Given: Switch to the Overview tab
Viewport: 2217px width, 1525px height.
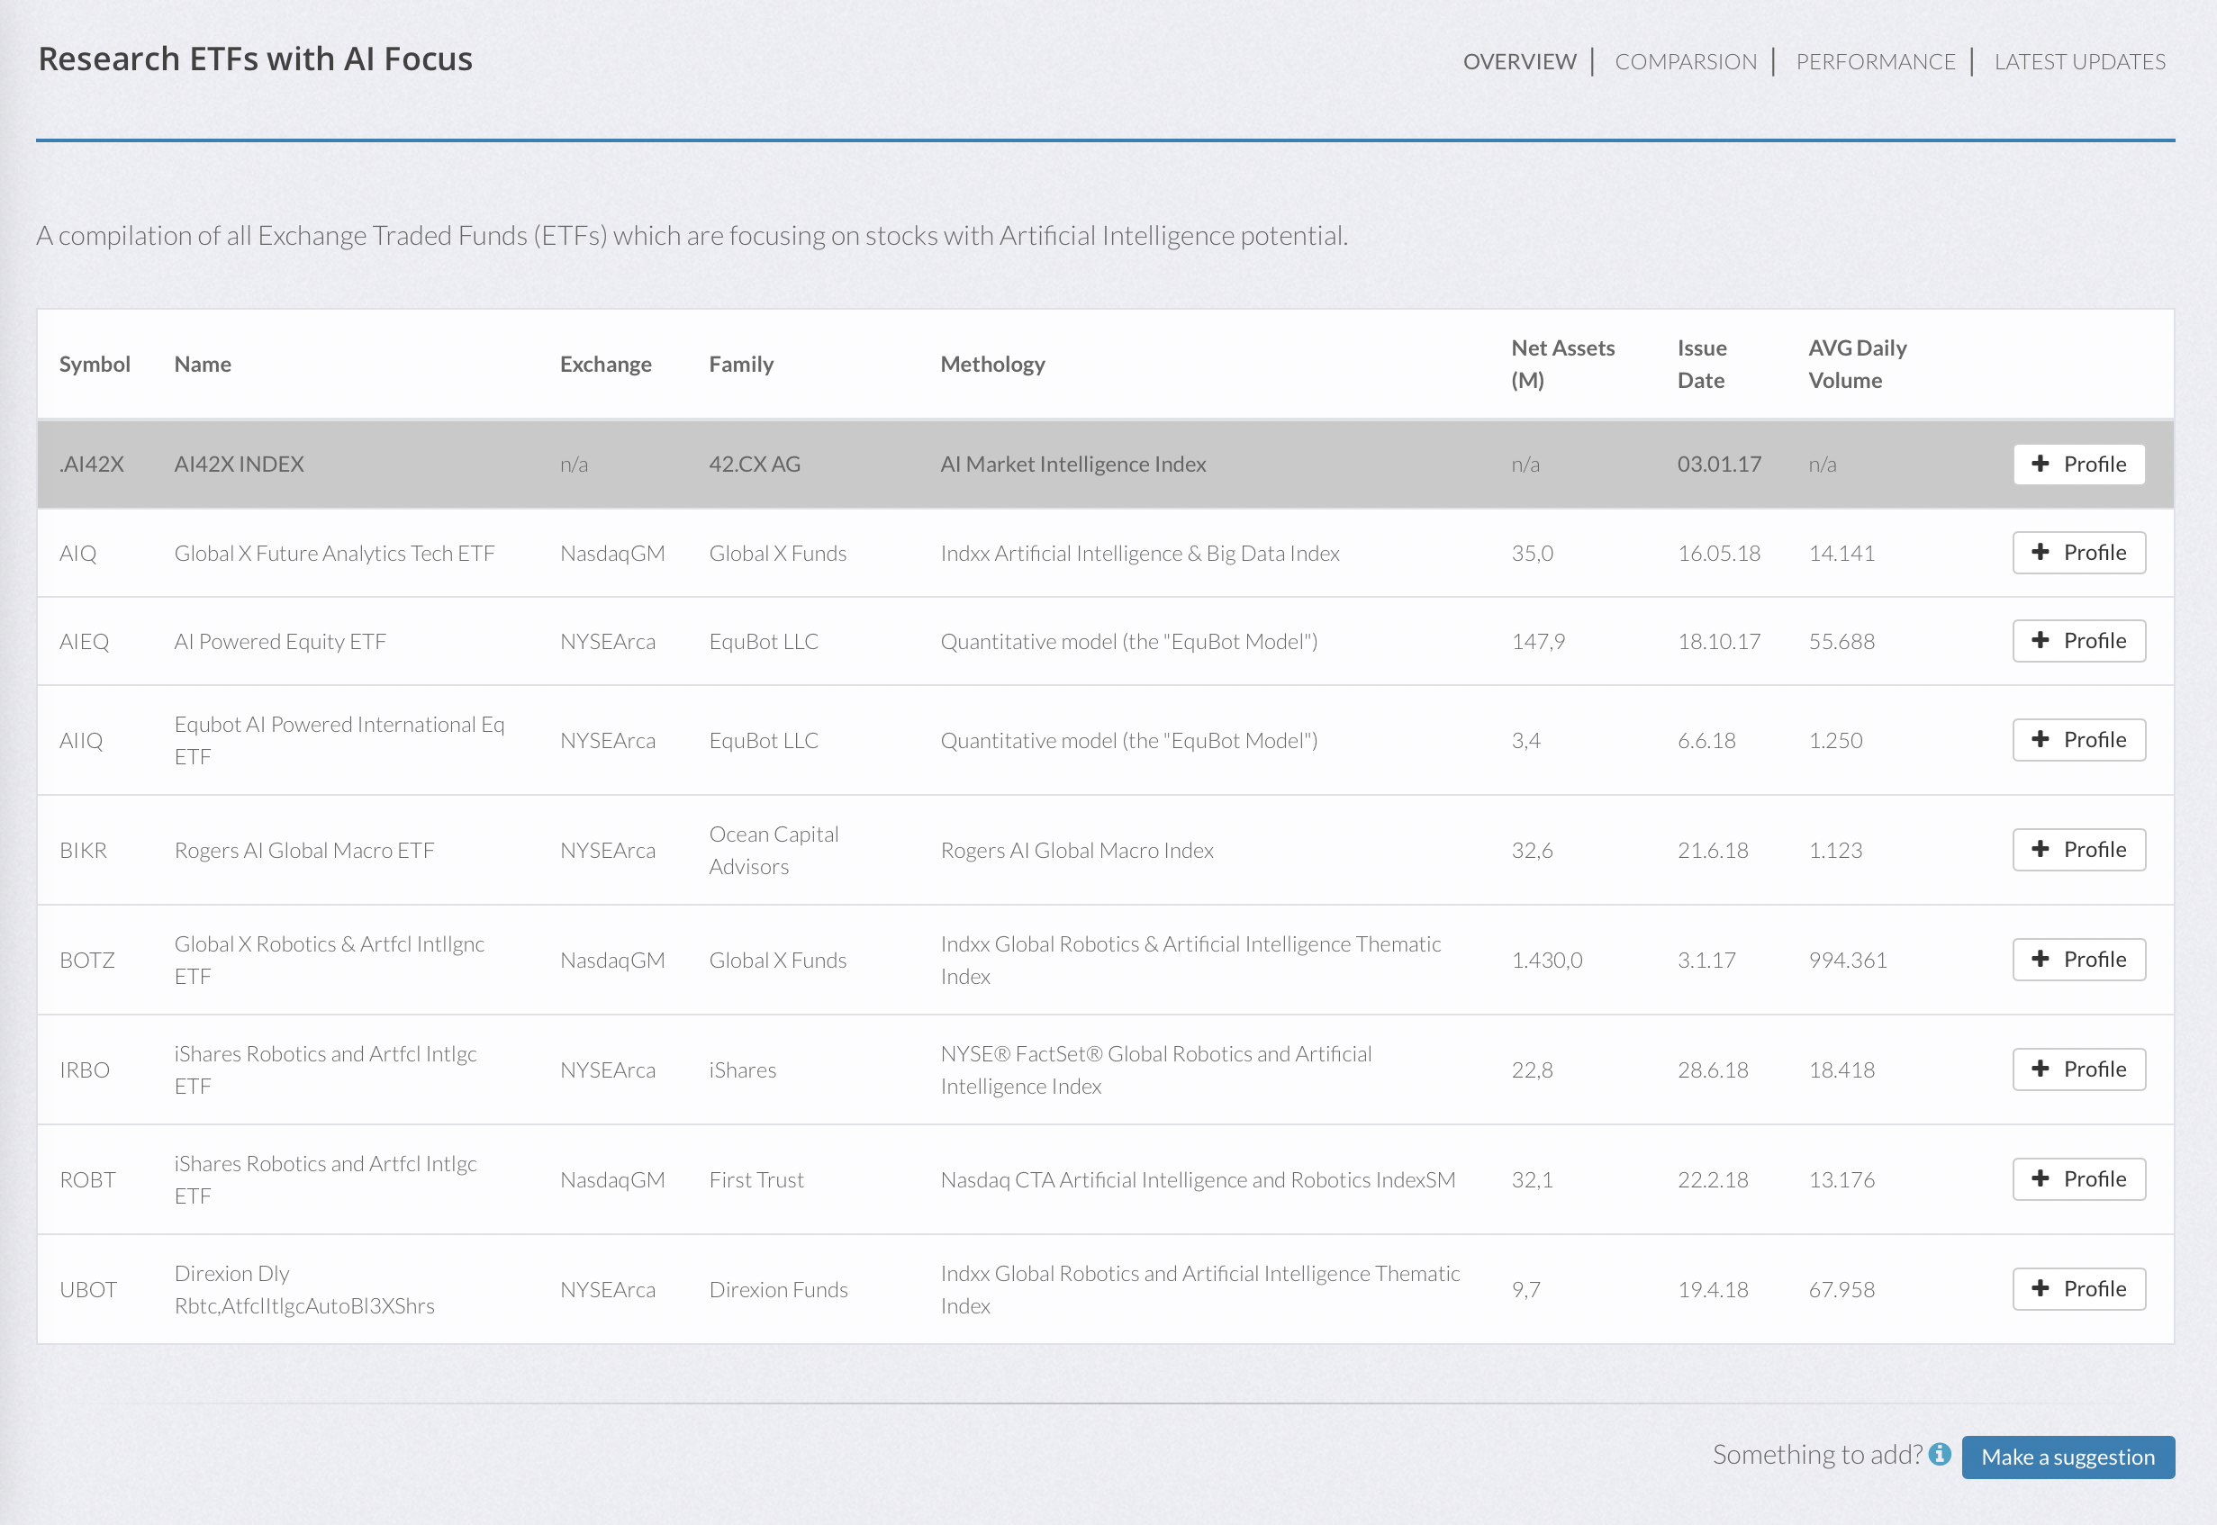Looking at the screenshot, I should (x=1519, y=62).
